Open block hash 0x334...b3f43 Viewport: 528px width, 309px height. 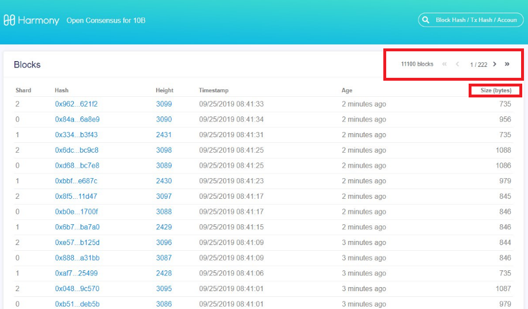pyautogui.click(x=76, y=135)
